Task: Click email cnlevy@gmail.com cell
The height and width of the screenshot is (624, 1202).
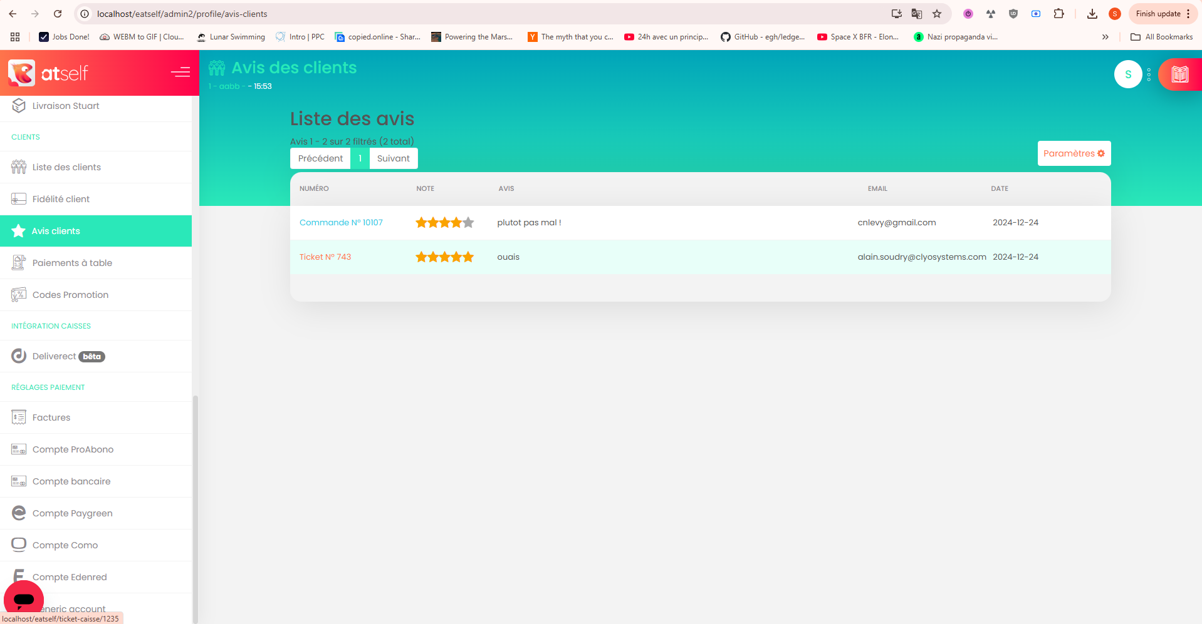Action: 897,222
